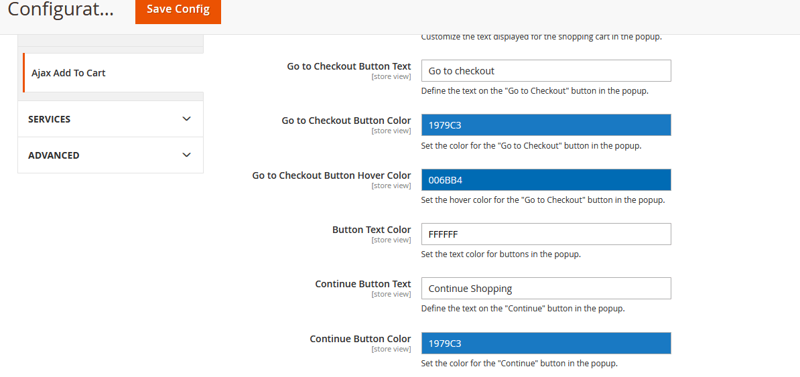Click the ADVANCED section heading text
The image size is (800, 377).
click(x=54, y=155)
